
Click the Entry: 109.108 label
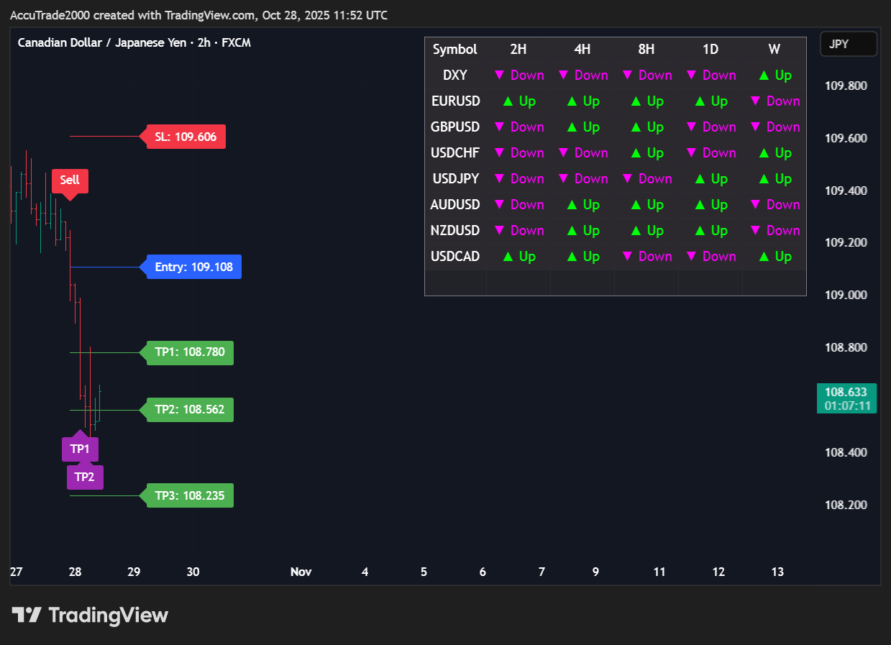coord(193,267)
